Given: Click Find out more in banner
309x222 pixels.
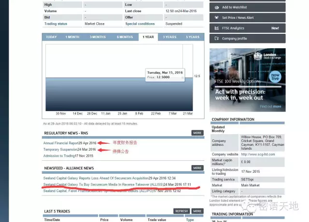Looking at the screenshot, I should (x=270, y=106).
